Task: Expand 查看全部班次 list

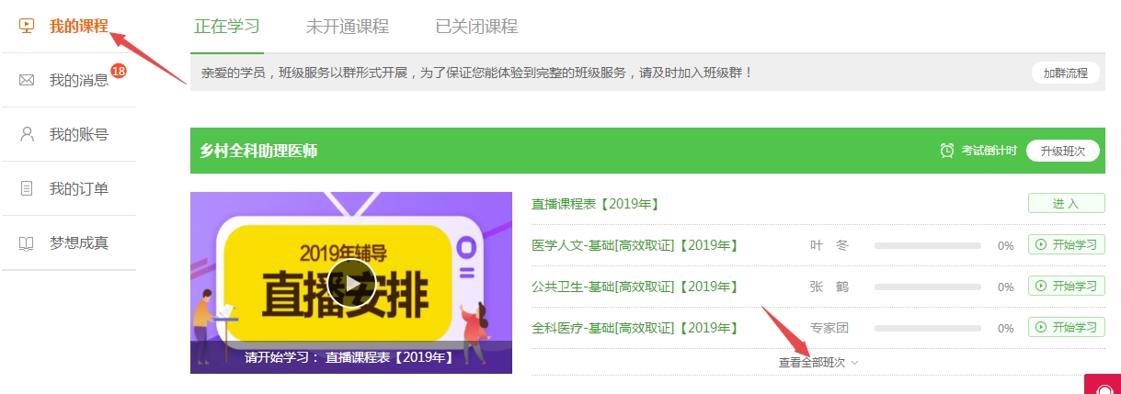Action: (818, 363)
